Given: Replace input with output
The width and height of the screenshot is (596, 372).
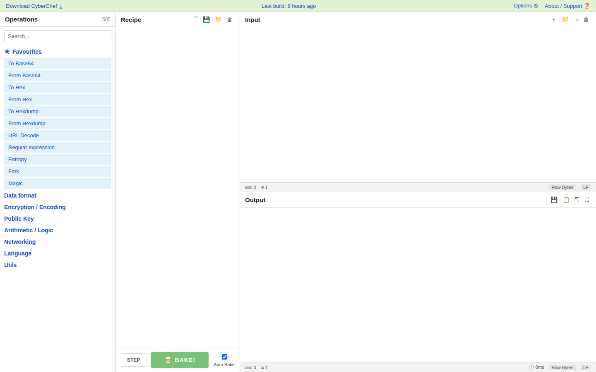Looking at the screenshot, I should pyautogui.click(x=577, y=200).
